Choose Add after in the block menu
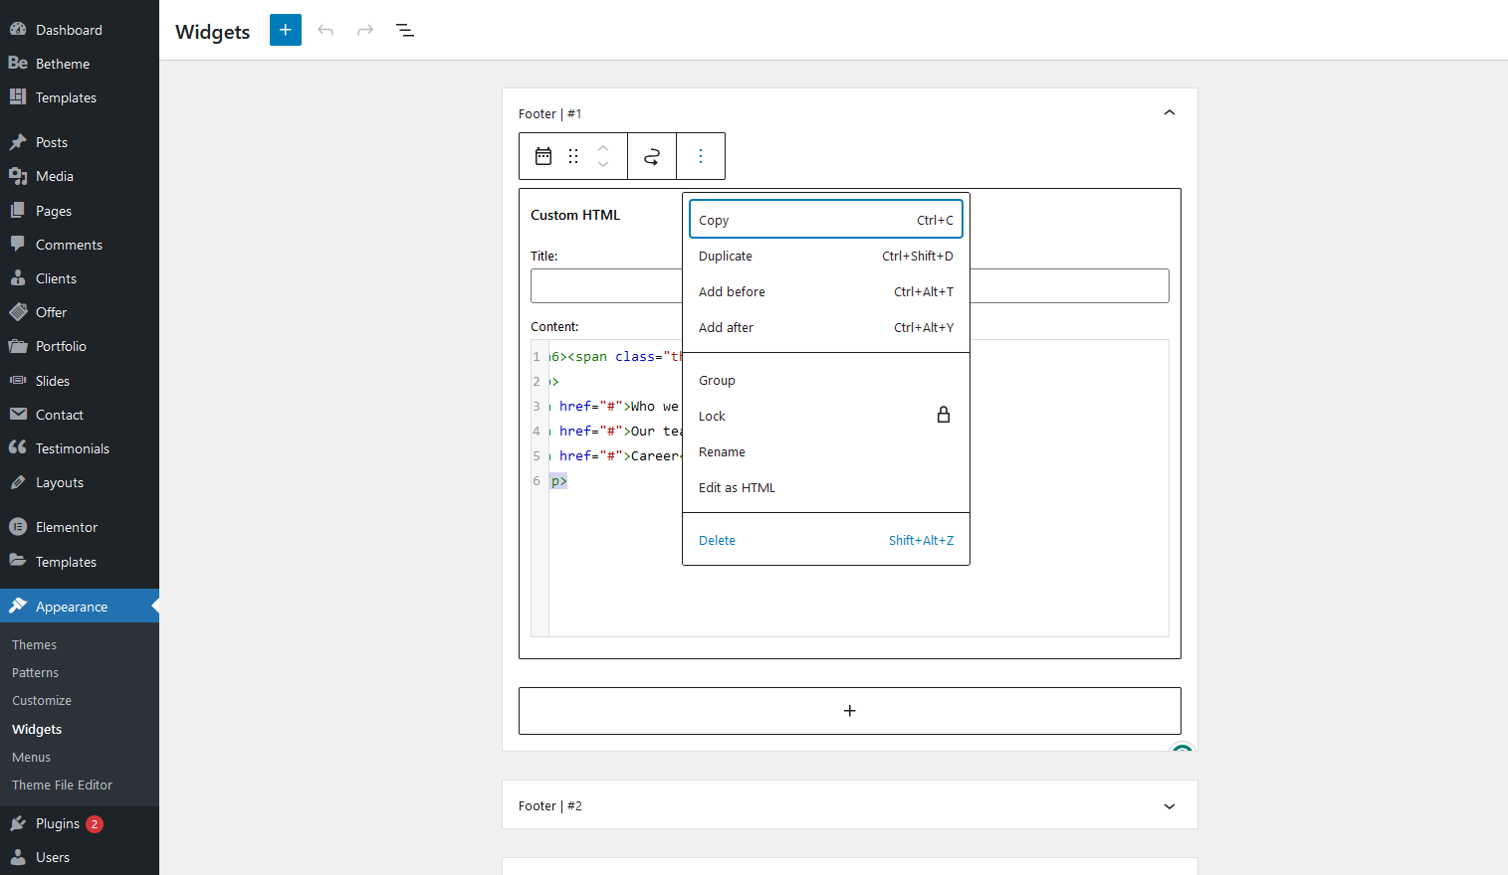 click(x=826, y=327)
